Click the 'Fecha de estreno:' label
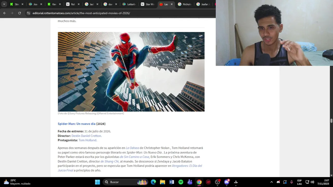 coord(71,131)
